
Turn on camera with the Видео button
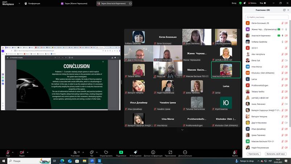coord(22,152)
